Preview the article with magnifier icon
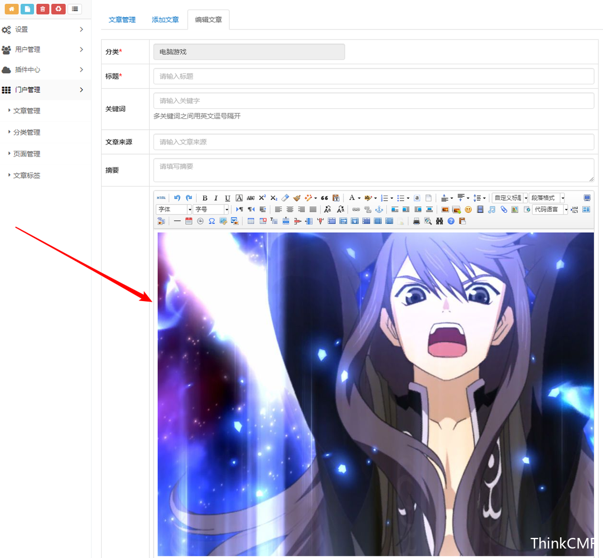Viewport: 603px width, 558px height. [428, 221]
